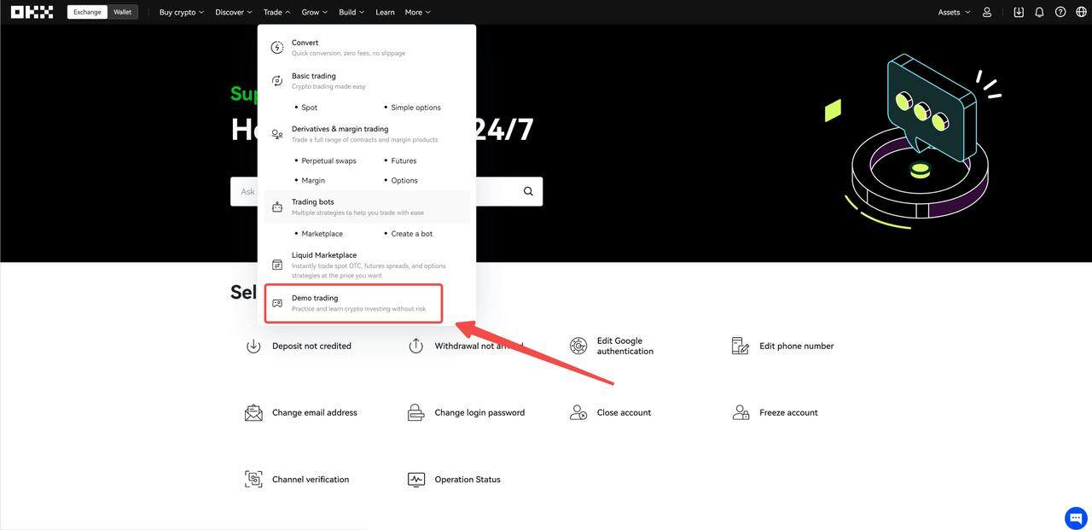
Task: Select Basic trading menu entry
Action: click(x=367, y=81)
